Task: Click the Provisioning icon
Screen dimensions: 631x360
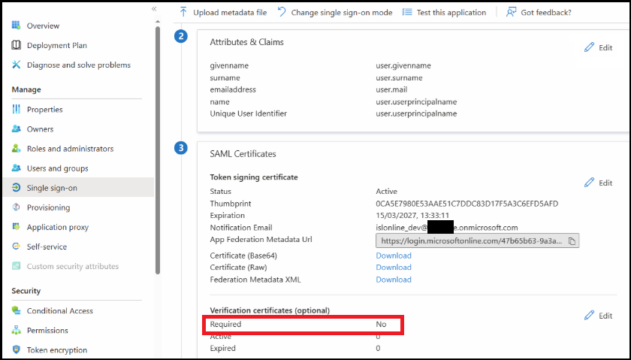Action: (16, 207)
